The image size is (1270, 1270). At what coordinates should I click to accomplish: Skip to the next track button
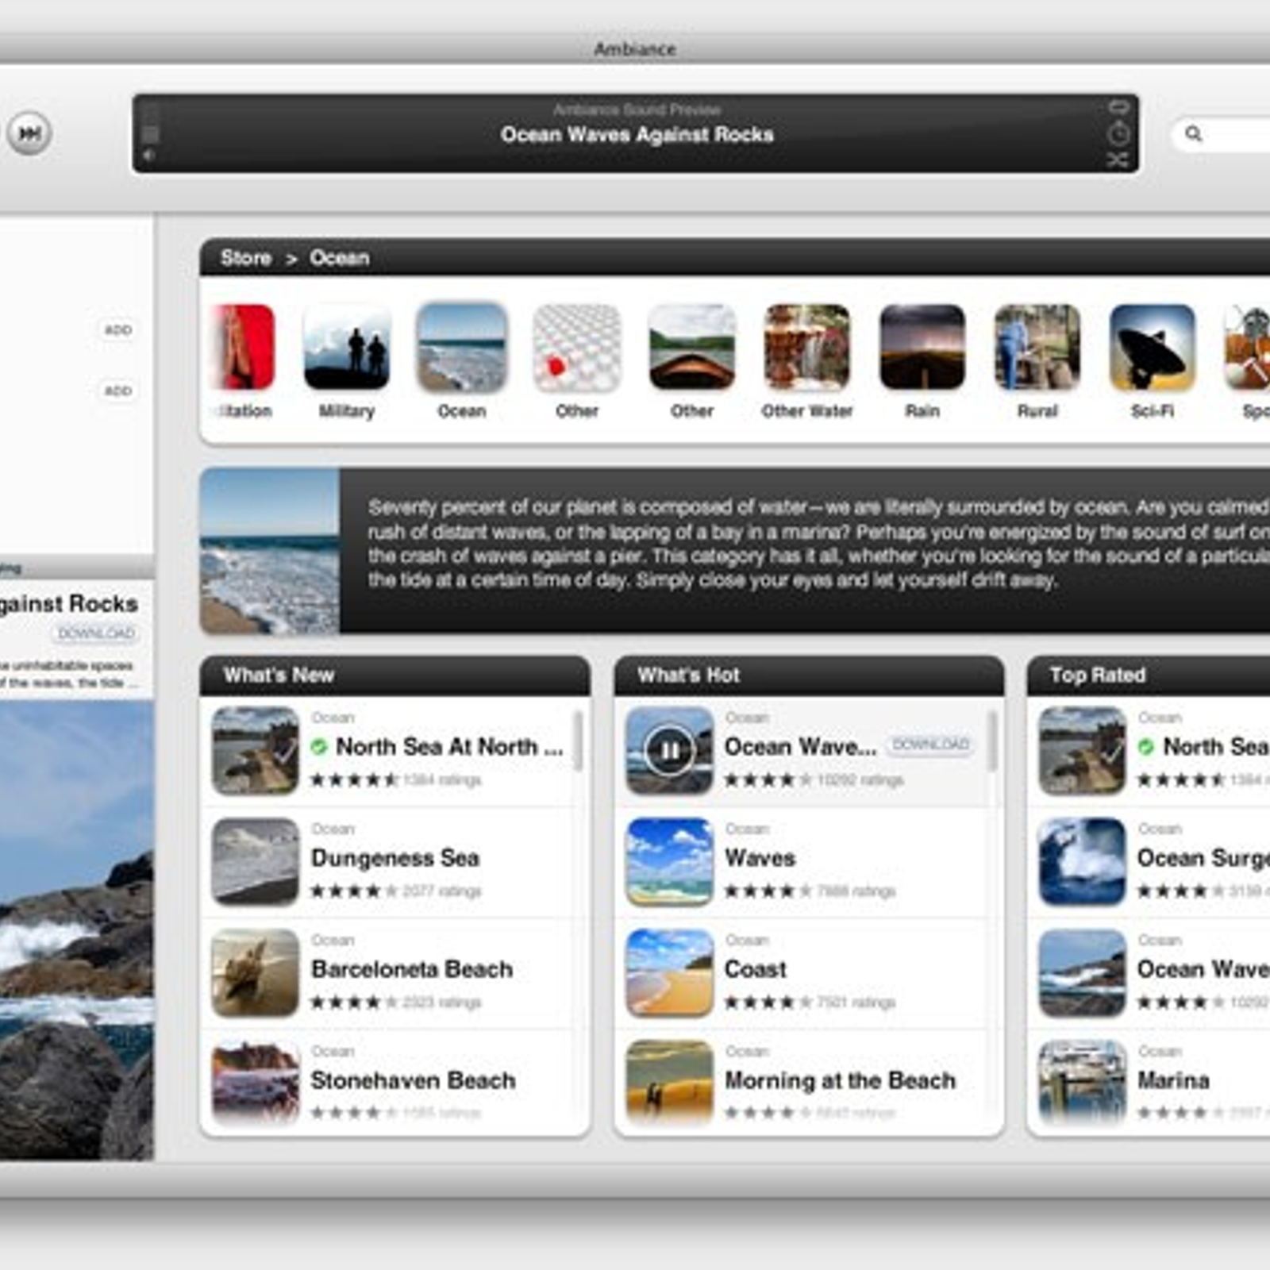[30, 133]
